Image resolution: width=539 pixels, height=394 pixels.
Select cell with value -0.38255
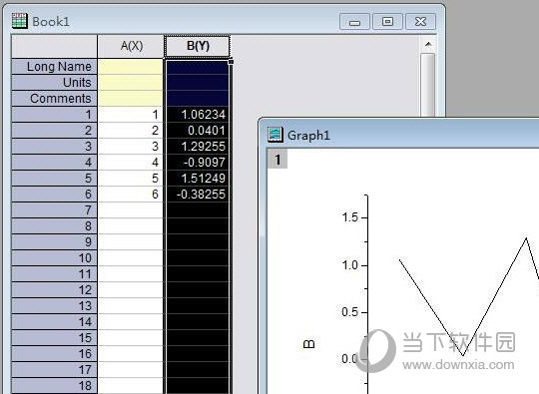[x=198, y=195]
